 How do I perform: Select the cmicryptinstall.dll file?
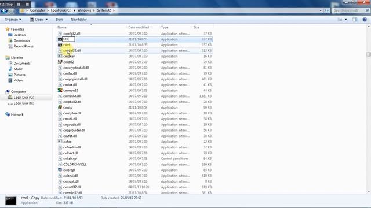tap(76, 68)
